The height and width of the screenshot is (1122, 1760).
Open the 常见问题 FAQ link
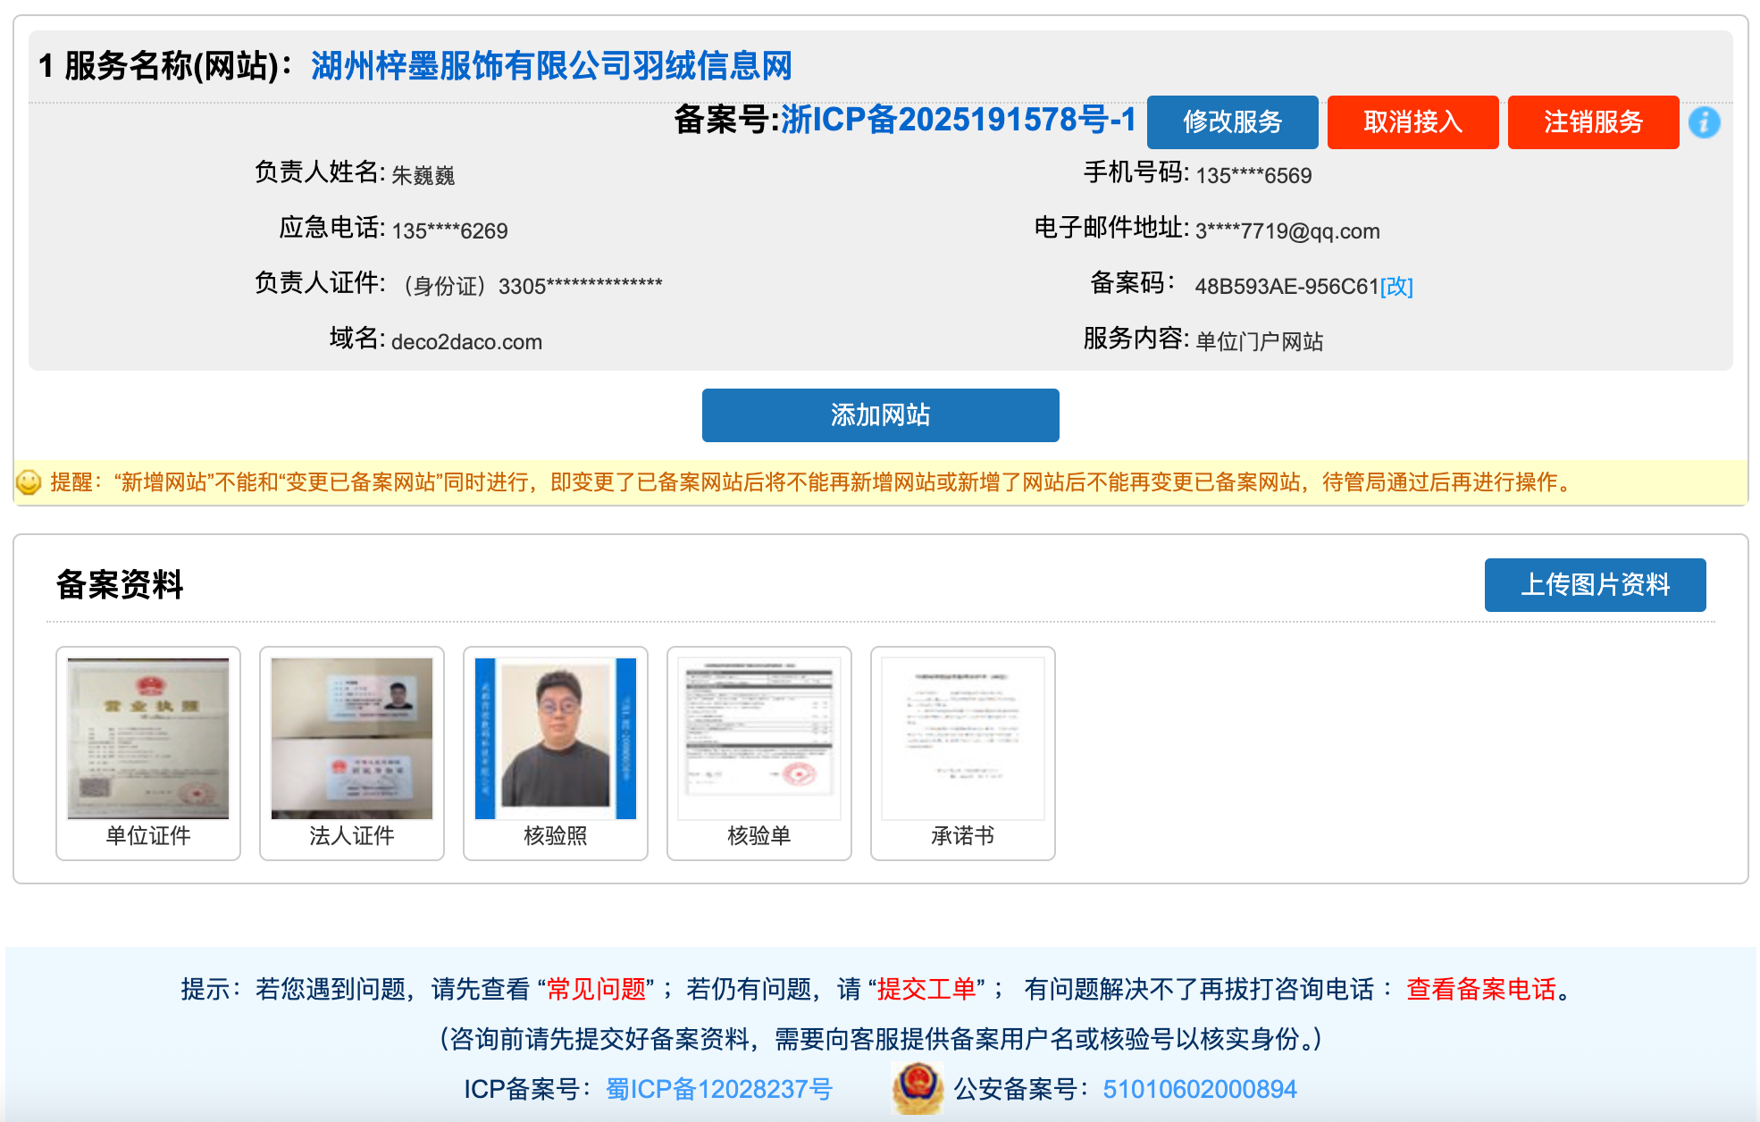596,989
